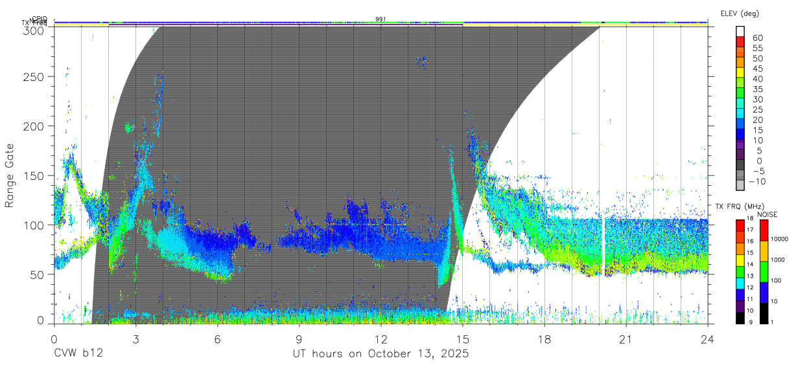Click the 'Range Gate' vertical axis title

click(10, 175)
